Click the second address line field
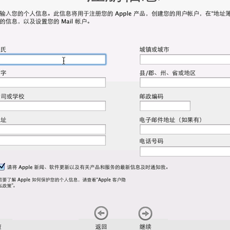The width and height of the screenshot is (230, 230). (52, 141)
